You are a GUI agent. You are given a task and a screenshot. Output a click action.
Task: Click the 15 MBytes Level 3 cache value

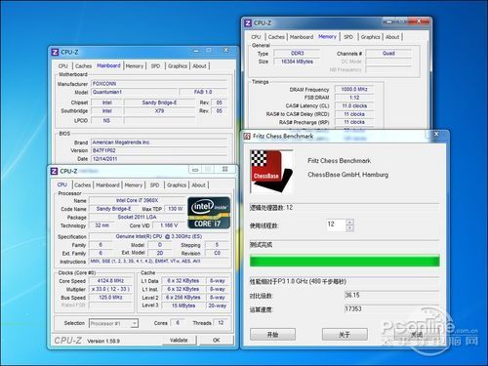coord(183,305)
